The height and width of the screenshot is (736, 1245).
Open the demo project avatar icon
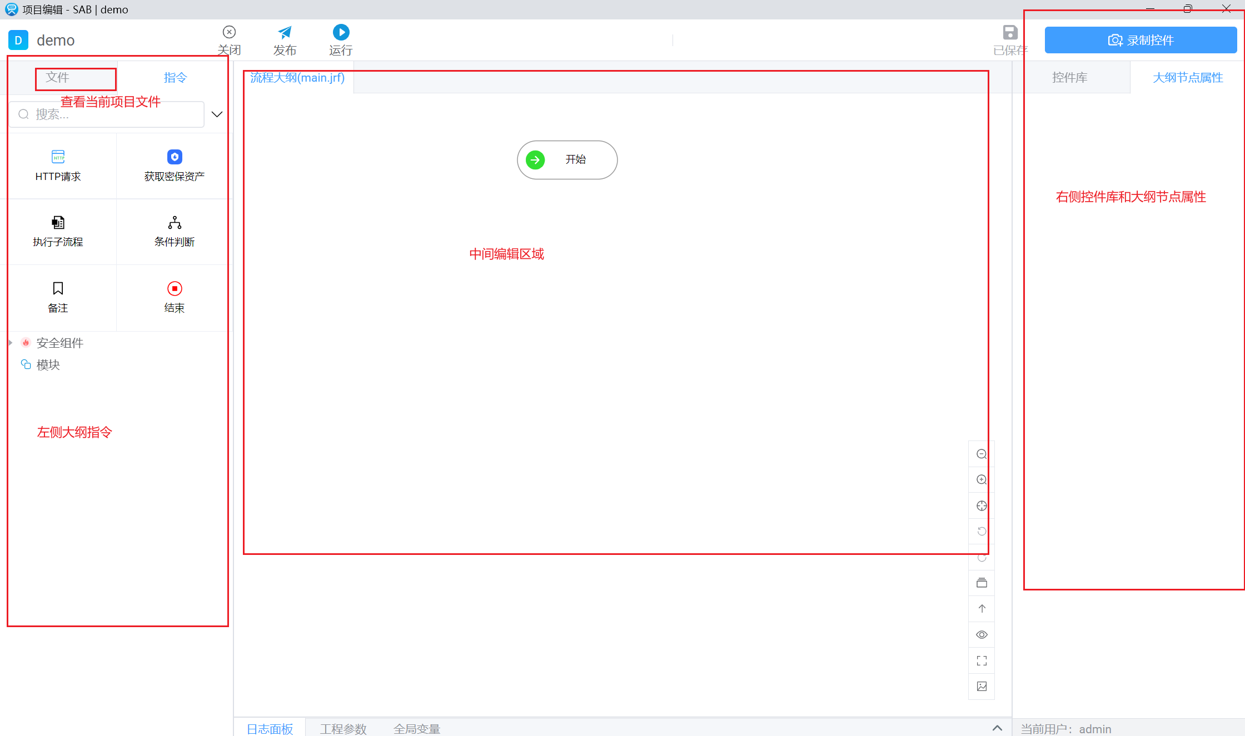point(18,40)
